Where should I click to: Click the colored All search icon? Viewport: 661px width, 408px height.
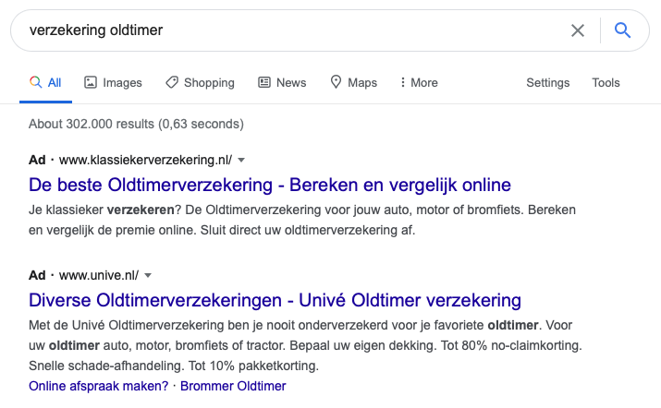coord(36,82)
